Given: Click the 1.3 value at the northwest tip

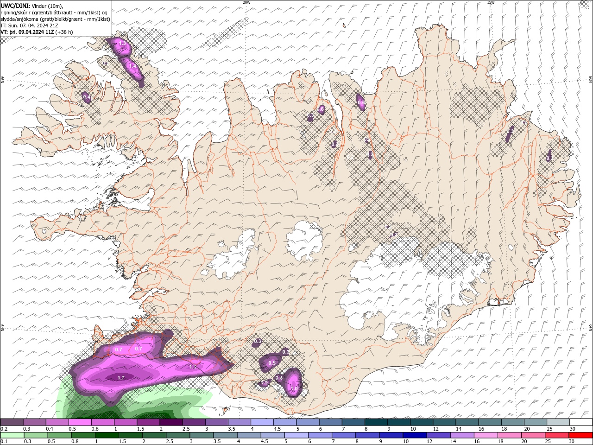Looking at the screenshot, I should click(x=122, y=44).
